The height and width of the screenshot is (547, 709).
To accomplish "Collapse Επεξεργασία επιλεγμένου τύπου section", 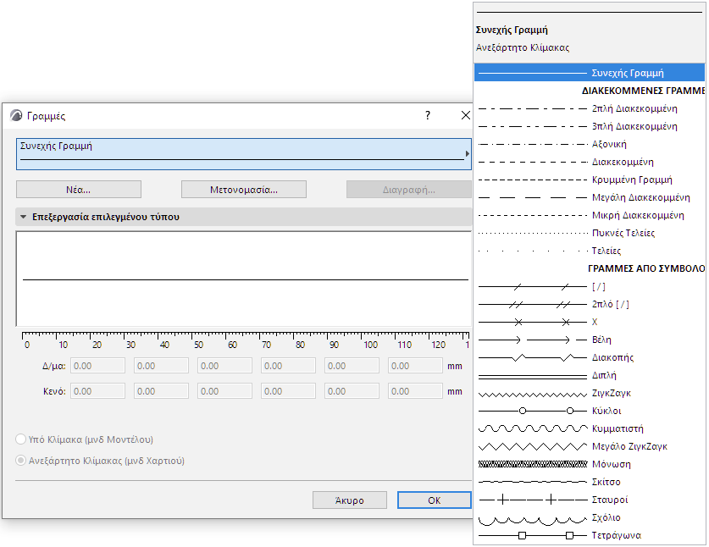I will click(x=23, y=217).
